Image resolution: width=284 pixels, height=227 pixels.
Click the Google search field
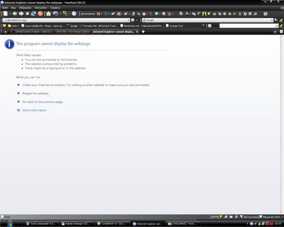208,20
